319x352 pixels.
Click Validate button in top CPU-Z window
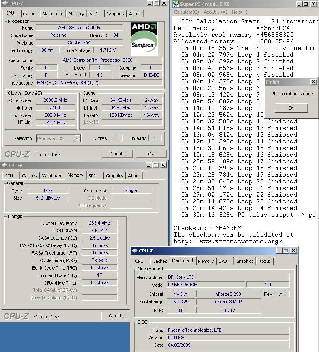117,154
